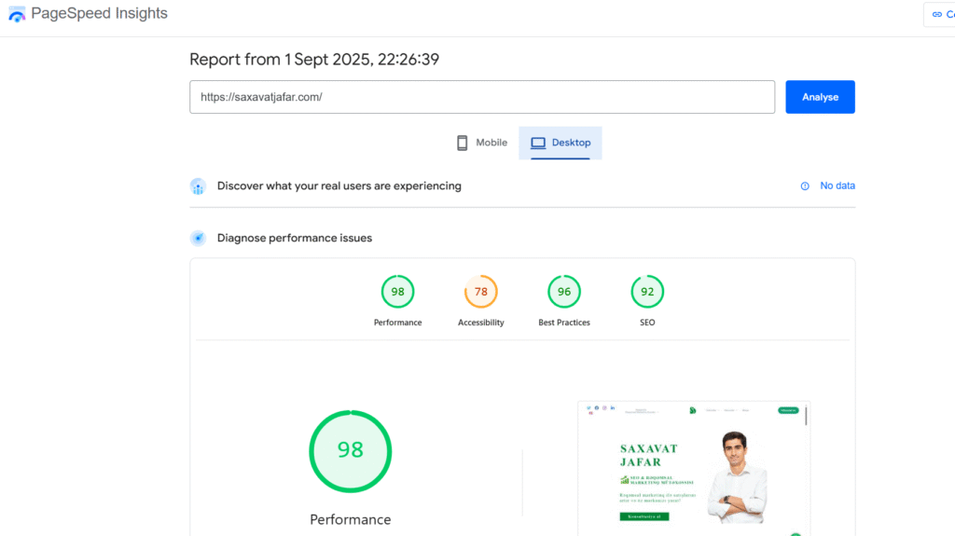Jump to the SEO score 92 gauge
The width and height of the screenshot is (955, 536).
coord(647,292)
